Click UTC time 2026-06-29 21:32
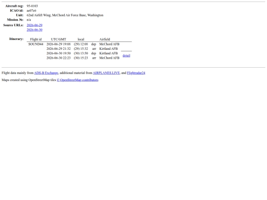Viewport: 267px width, 200px height. tap(58, 49)
